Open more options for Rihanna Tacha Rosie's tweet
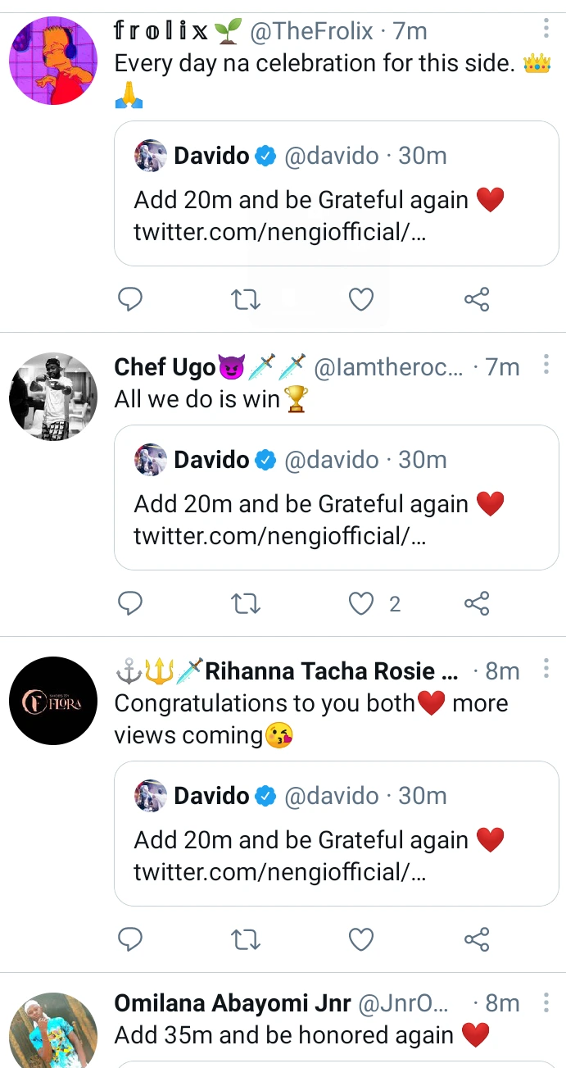566x1068 pixels. coord(546,670)
